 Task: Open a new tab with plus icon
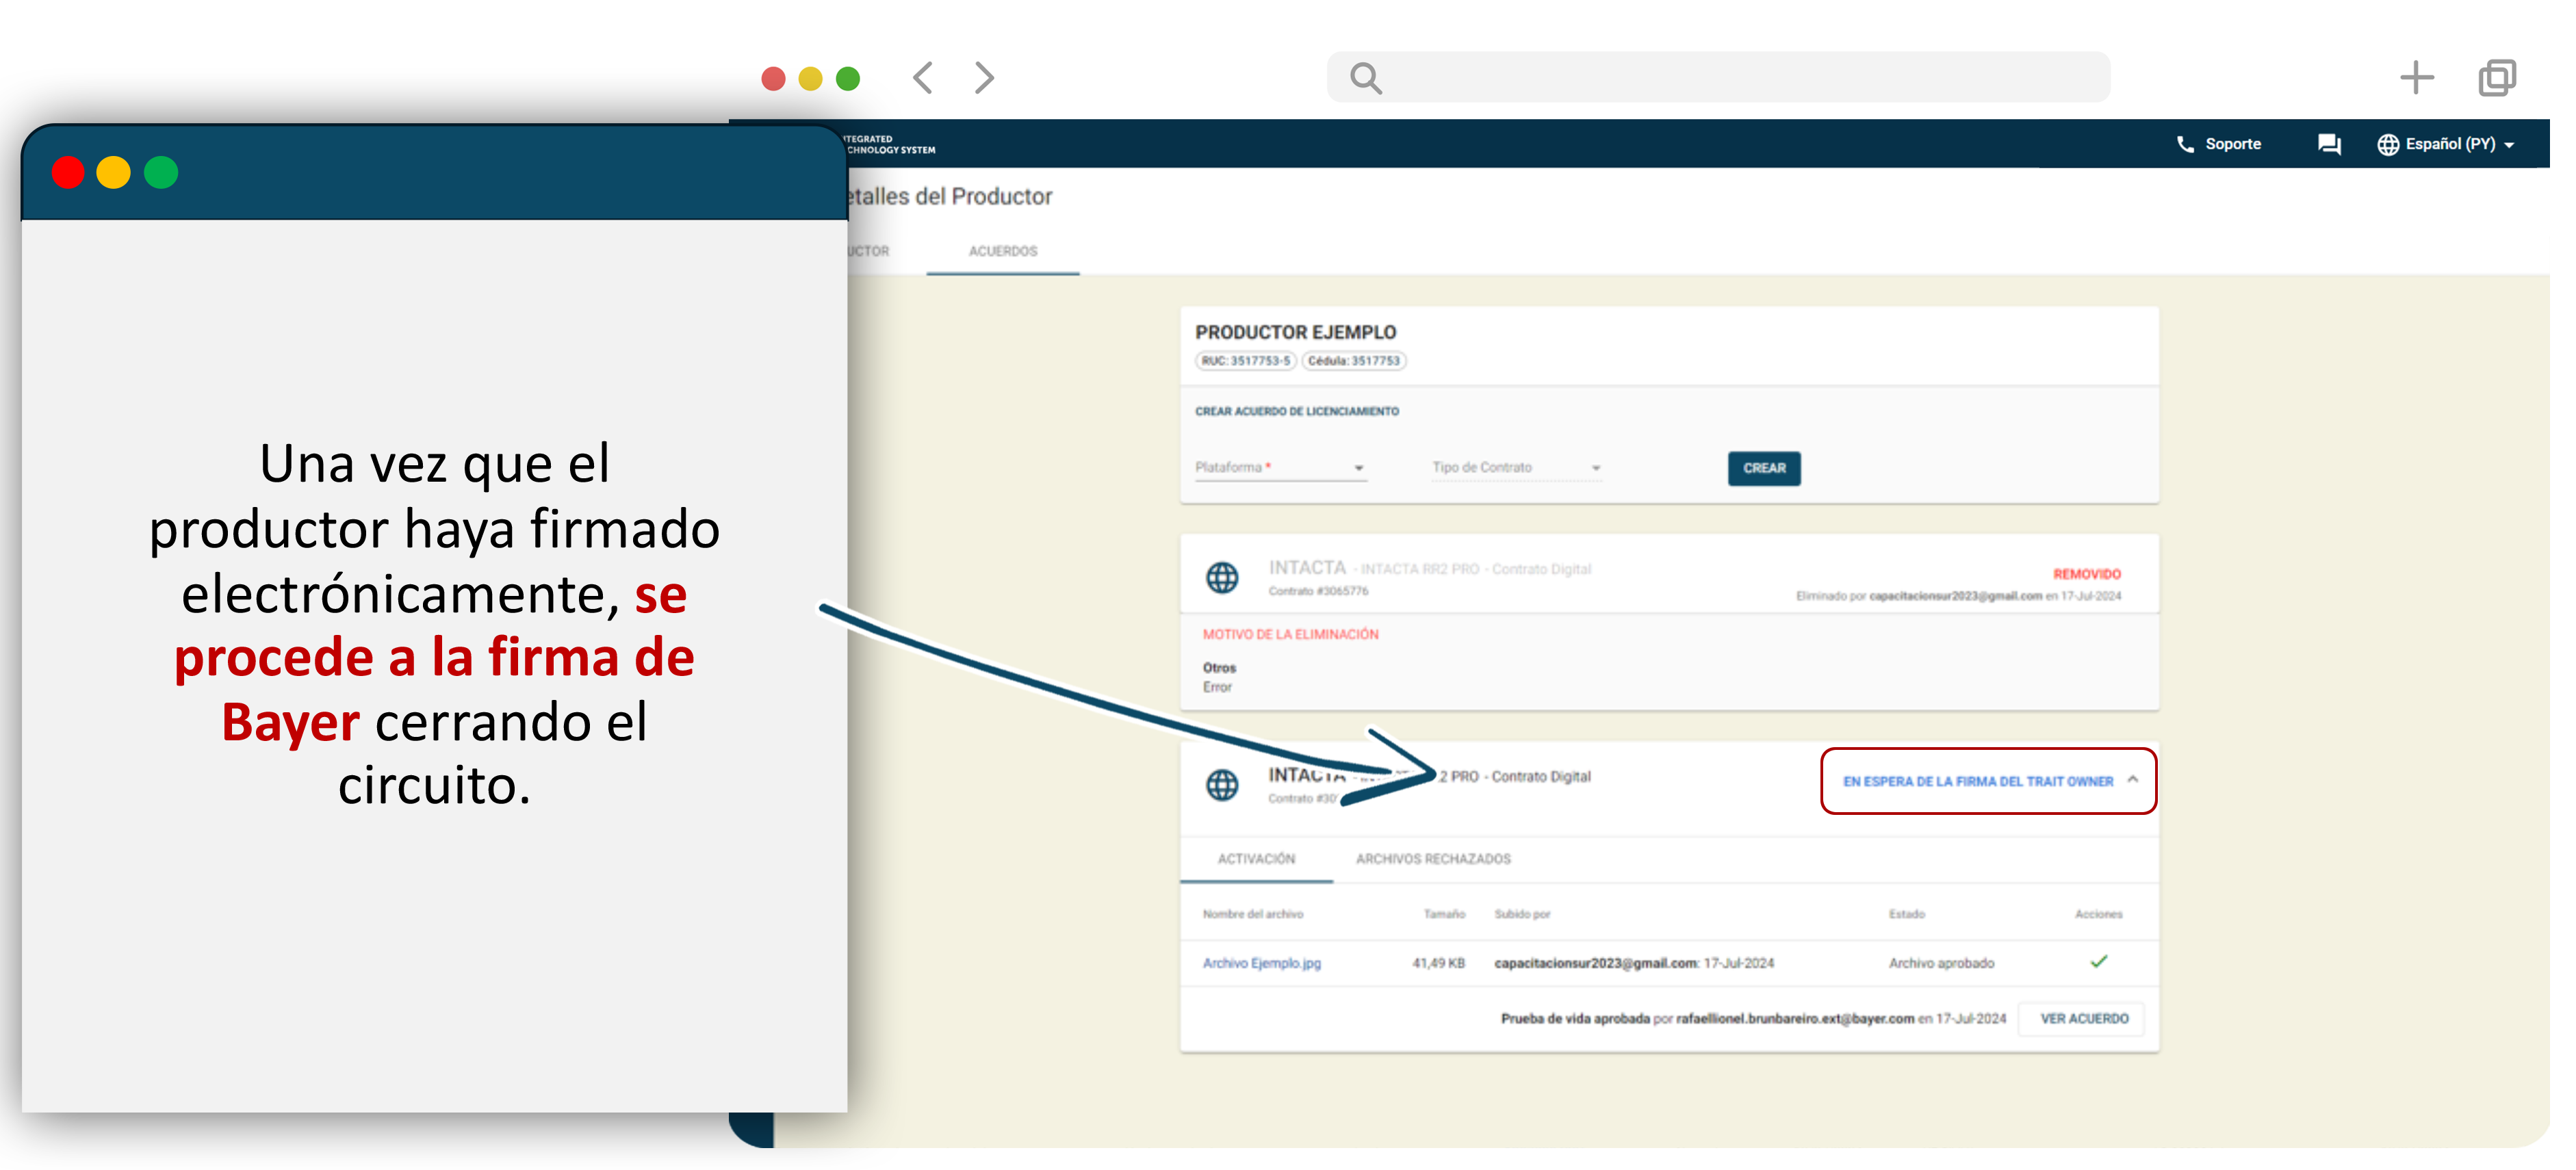coord(2416,78)
